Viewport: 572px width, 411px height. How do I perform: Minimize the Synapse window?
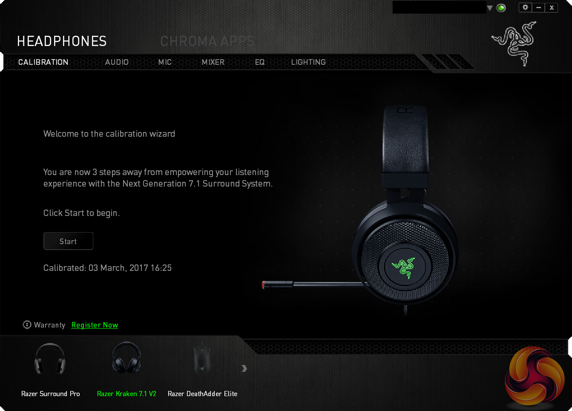point(538,7)
